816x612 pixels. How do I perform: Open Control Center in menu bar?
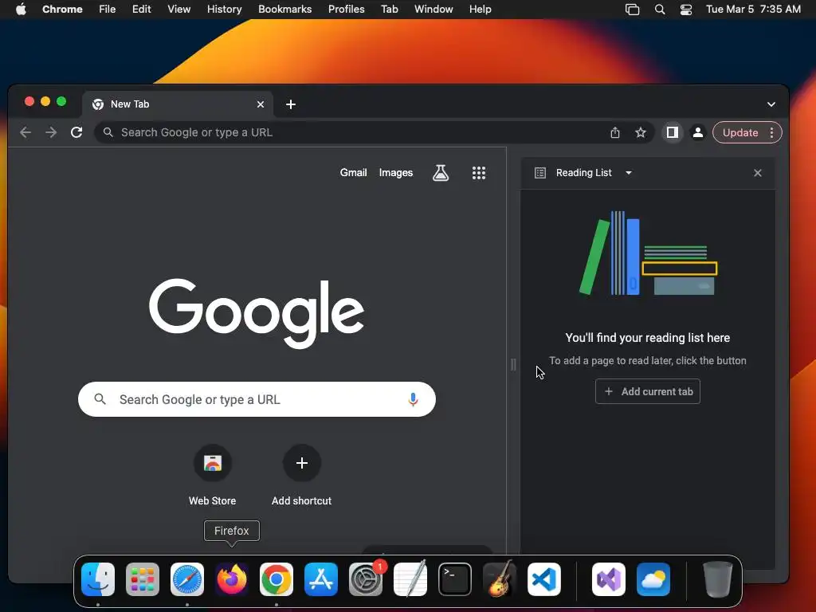pos(686,10)
